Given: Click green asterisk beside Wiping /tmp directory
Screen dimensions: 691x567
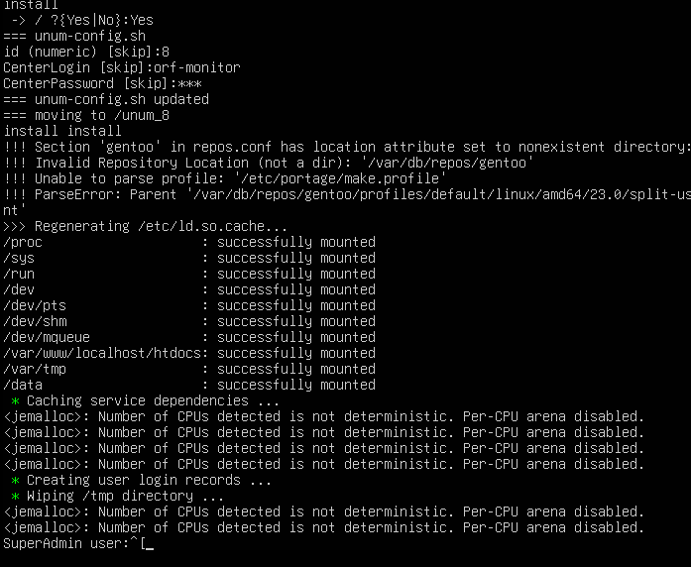Looking at the screenshot, I should 15,496.
